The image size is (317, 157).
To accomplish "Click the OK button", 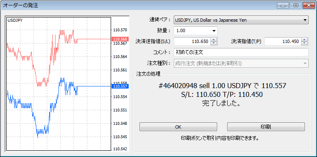I will click(x=178, y=127).
